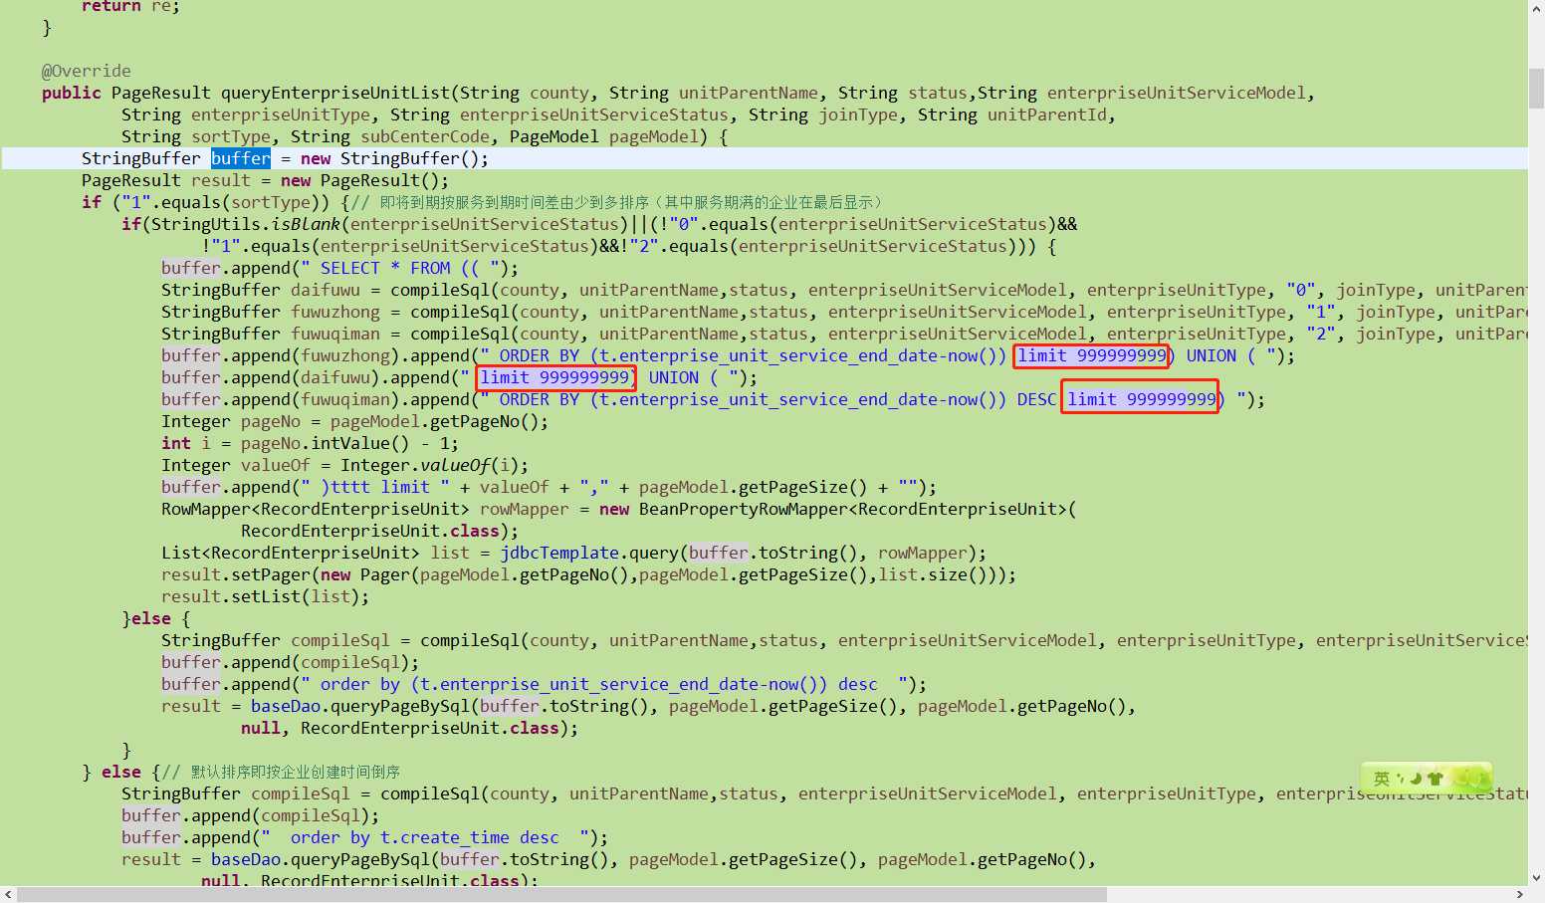1545x903 pixels.
Task: Click 'limit 999999999' after DESC on fuwuqiman line
Action: coord(1141,398)
